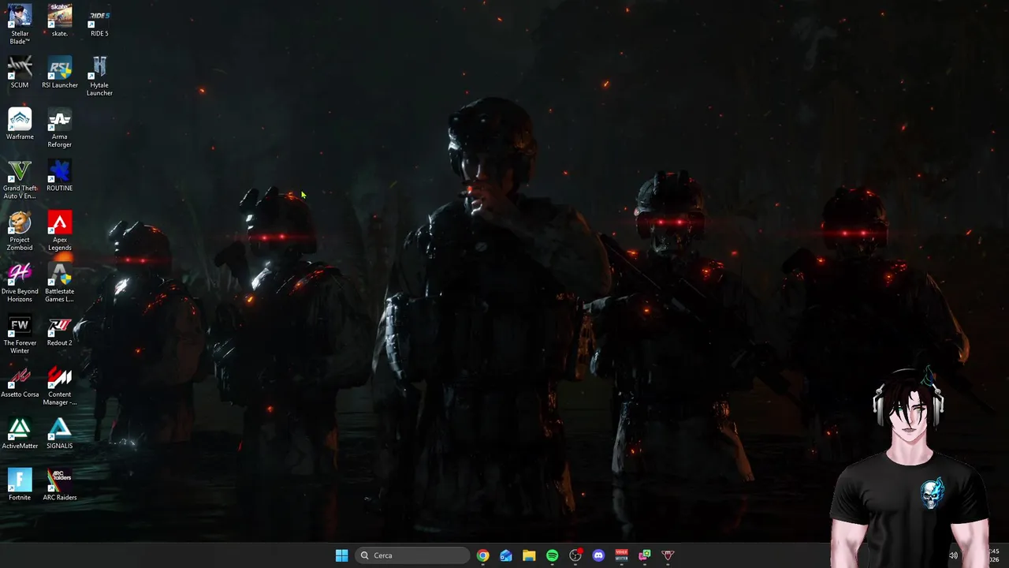Screen dimensions: 1009x568
Task: Select the Content Manager icon
Action: [x=60, y=386]
